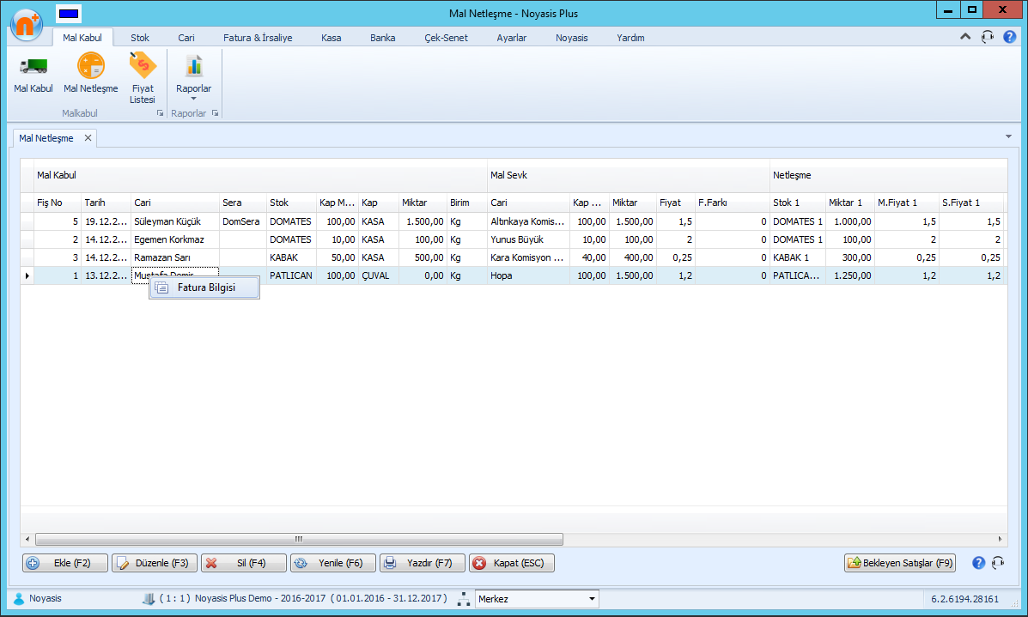Select the Ramazan Sarı cell
1028x617 pixels.
[175, 257]
